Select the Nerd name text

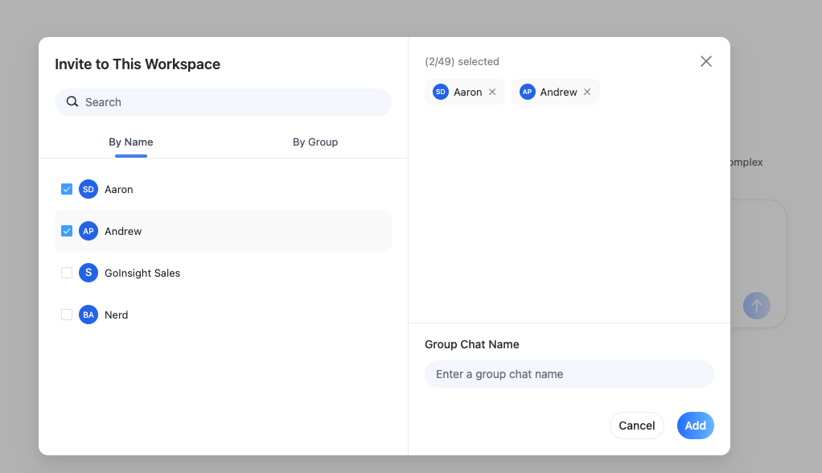[x=116, y=315]
